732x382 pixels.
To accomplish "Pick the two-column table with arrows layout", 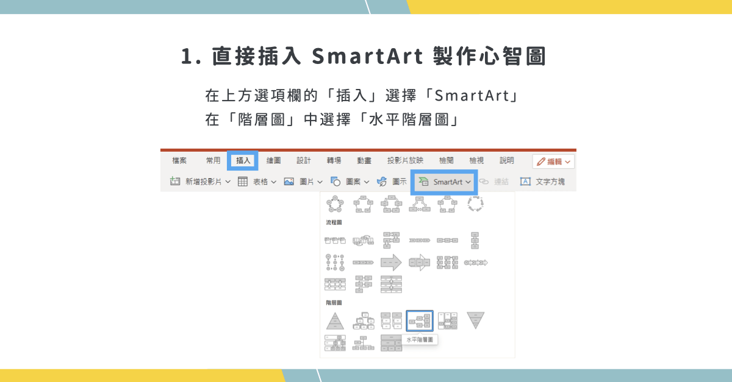I will [335, 284].
